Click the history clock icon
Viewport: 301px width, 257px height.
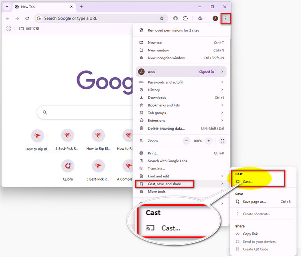point(141,90)
